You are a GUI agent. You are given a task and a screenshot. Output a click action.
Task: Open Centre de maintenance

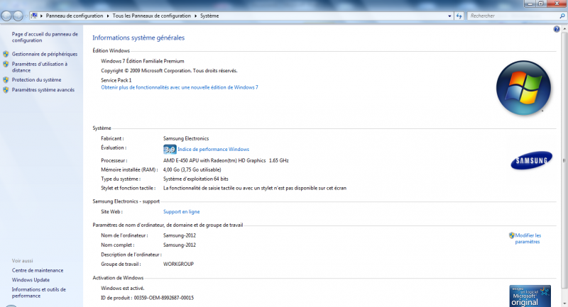[x=38, y=270]
